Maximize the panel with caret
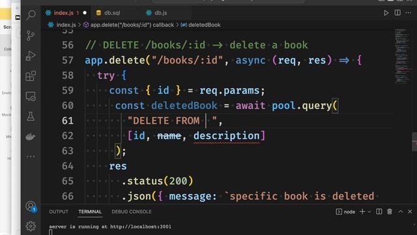The image size is (417, 235). coord(401,211)
